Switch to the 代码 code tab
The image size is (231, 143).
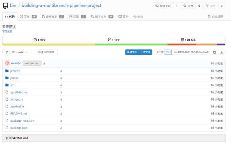point(10,16)
